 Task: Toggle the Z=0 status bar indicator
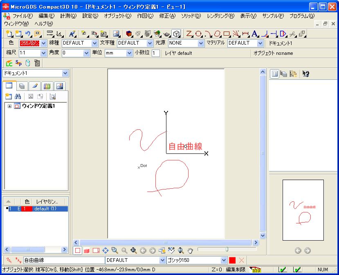pyautogui.click(x=217, y=270)
